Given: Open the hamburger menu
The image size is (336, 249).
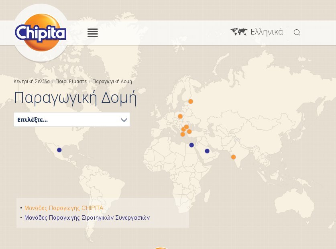Looking at the screenshot, I should point(93,33).
